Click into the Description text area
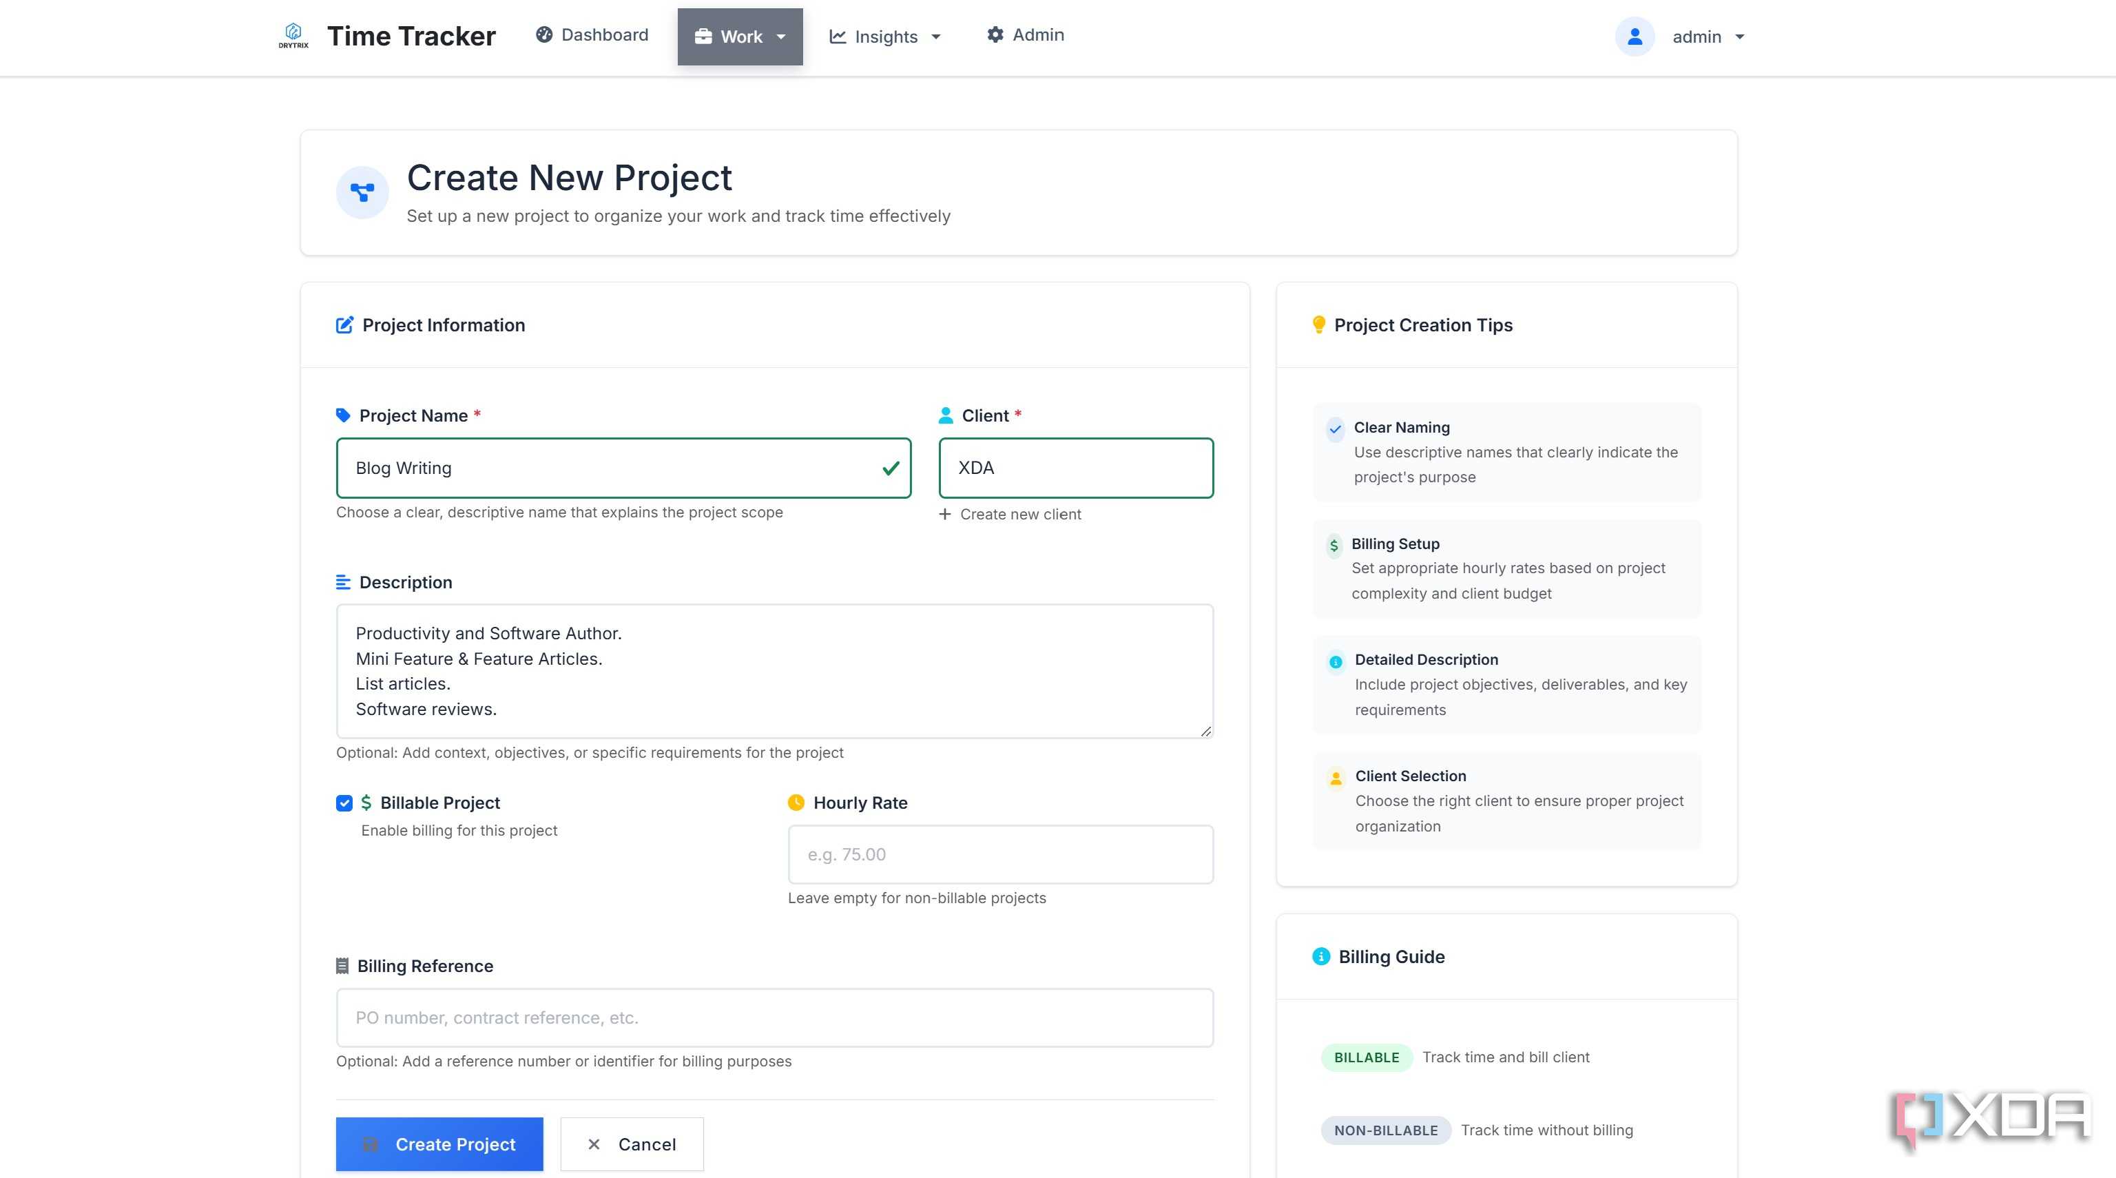This screenshot has width=2116, height=1178. 775,671
